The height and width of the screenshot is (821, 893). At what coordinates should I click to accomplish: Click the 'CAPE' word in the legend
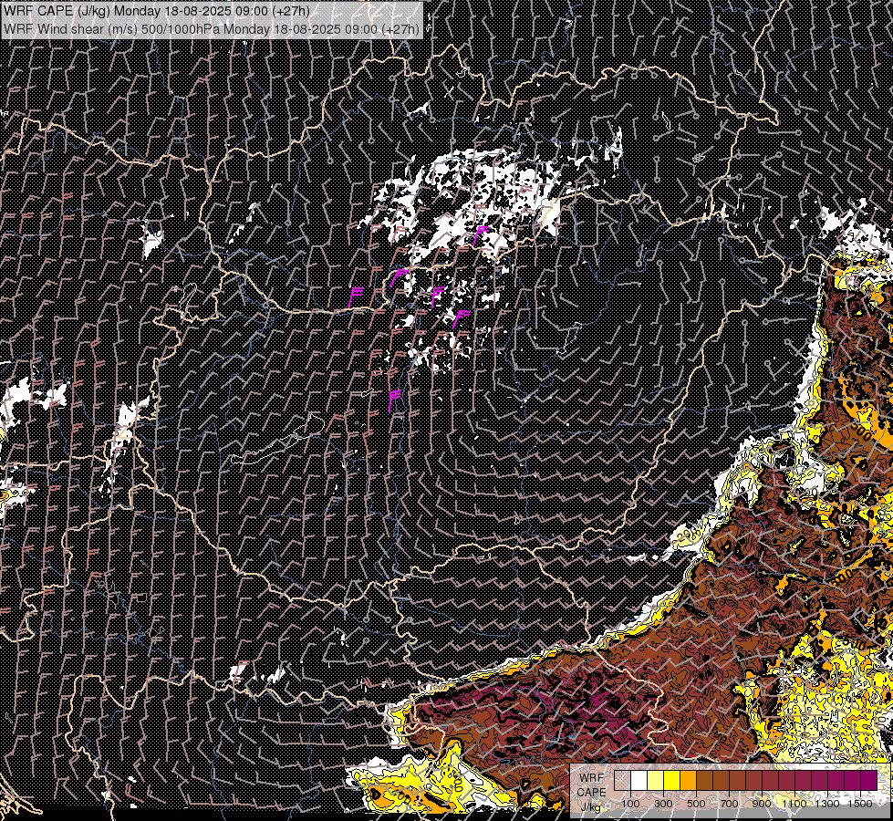tap(592, 793)
